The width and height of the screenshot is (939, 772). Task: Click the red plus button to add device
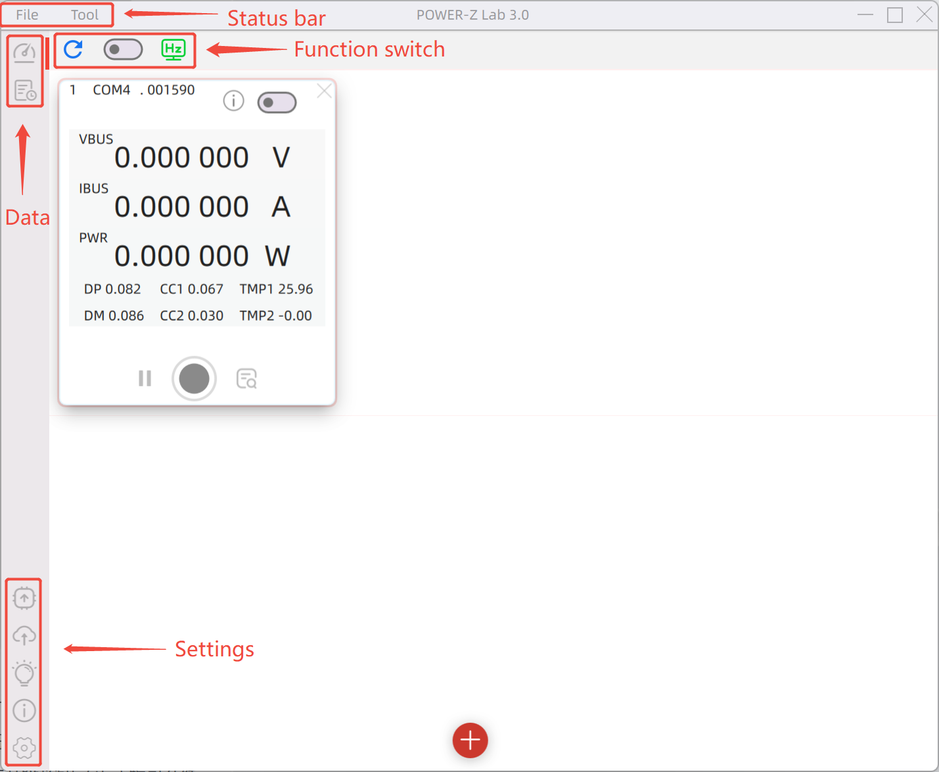[x=470, y=740]
